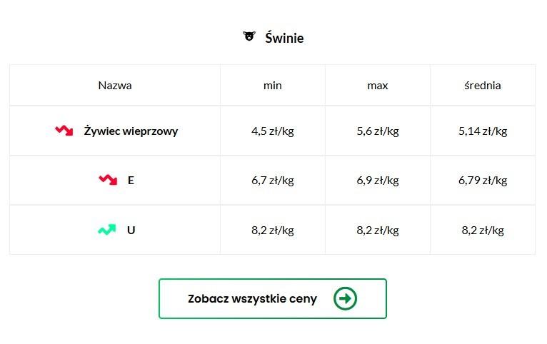The height and width of the screenshot is (344, 547).
Task: Click the red downtrend arrow beside E
Action: (x=108, y=180)
